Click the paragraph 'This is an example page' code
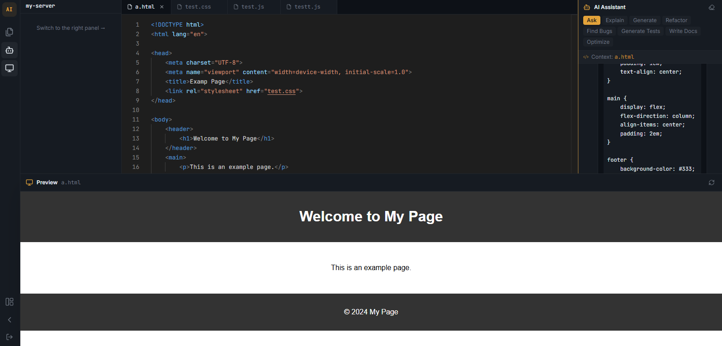This screenshot has width=722, height=346. point(234,167)
